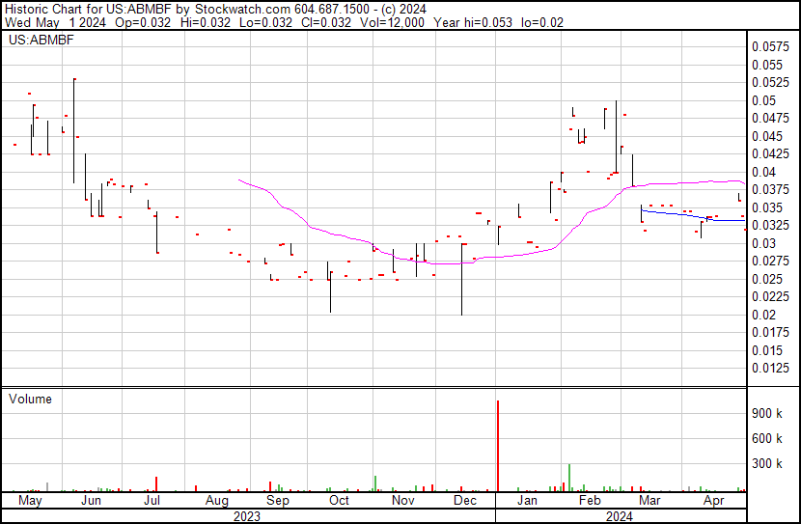Click the Apr month label
Screen dimensions: 801x524
coord(713,501)
